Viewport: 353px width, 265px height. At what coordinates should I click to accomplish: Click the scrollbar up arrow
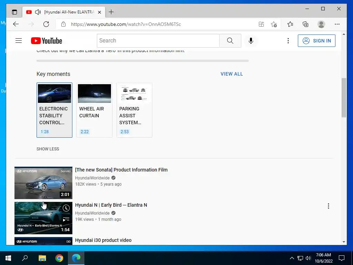click(x=344, y=34)
